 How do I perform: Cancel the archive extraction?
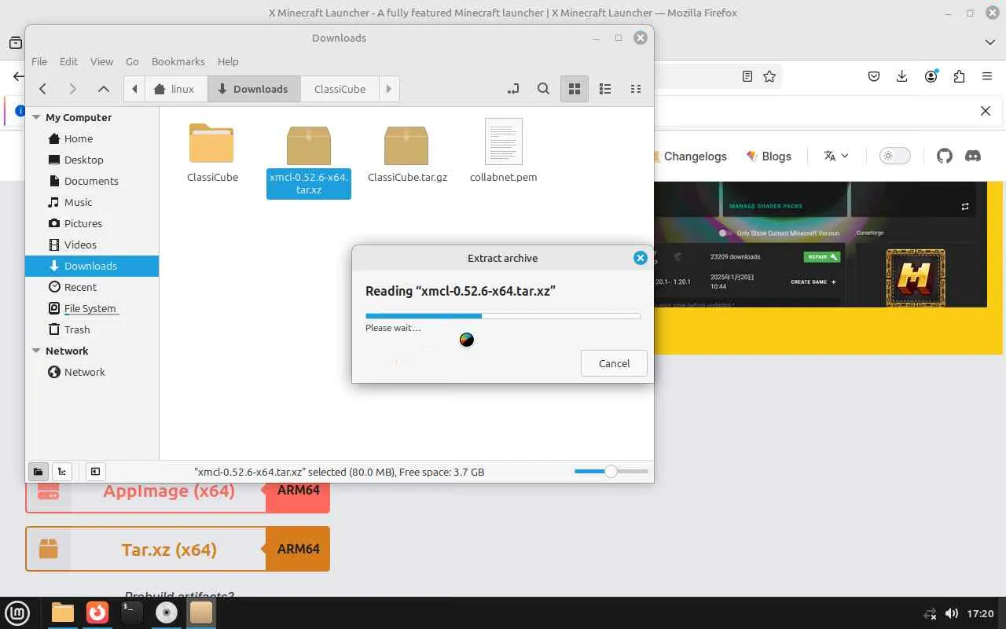(614, 363)
